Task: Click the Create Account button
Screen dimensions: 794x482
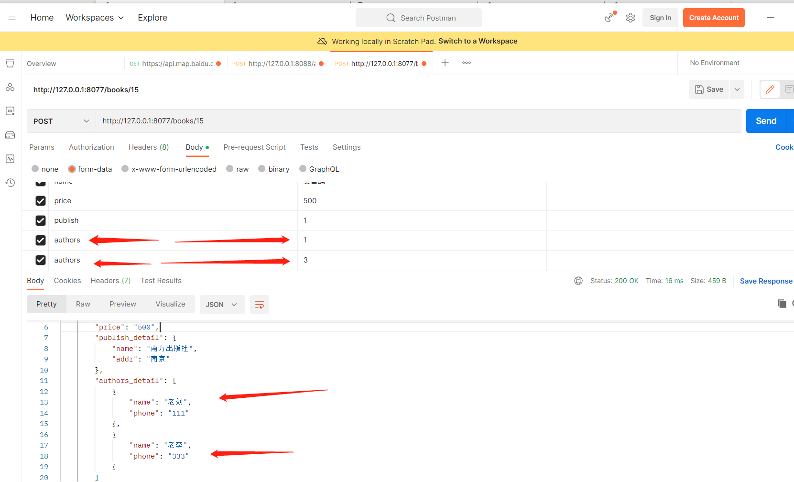Action: pos(714,18)
